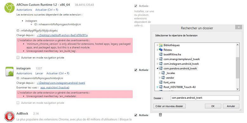Click the Root_JXDS7800B_Touch-4U folder icon
The image size is (247, 123).
[x=161, y=87]
